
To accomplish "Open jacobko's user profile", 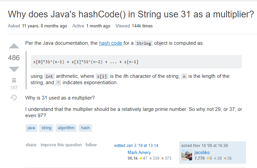I will pyautogui.click(x=202, y=153).
